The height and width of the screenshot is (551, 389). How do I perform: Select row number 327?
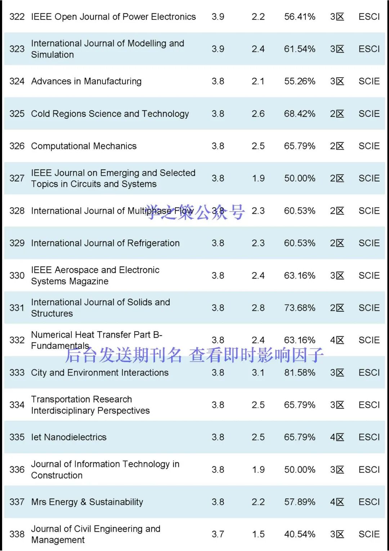[x=17, y=178]
